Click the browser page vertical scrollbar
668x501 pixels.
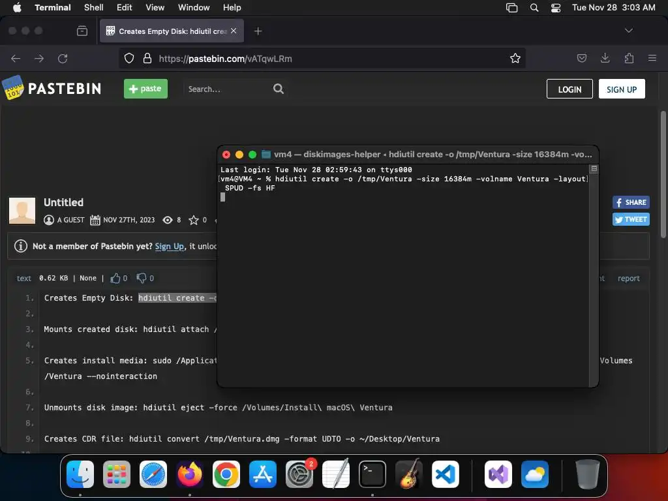pyautogui.click(x=663, y=175)
